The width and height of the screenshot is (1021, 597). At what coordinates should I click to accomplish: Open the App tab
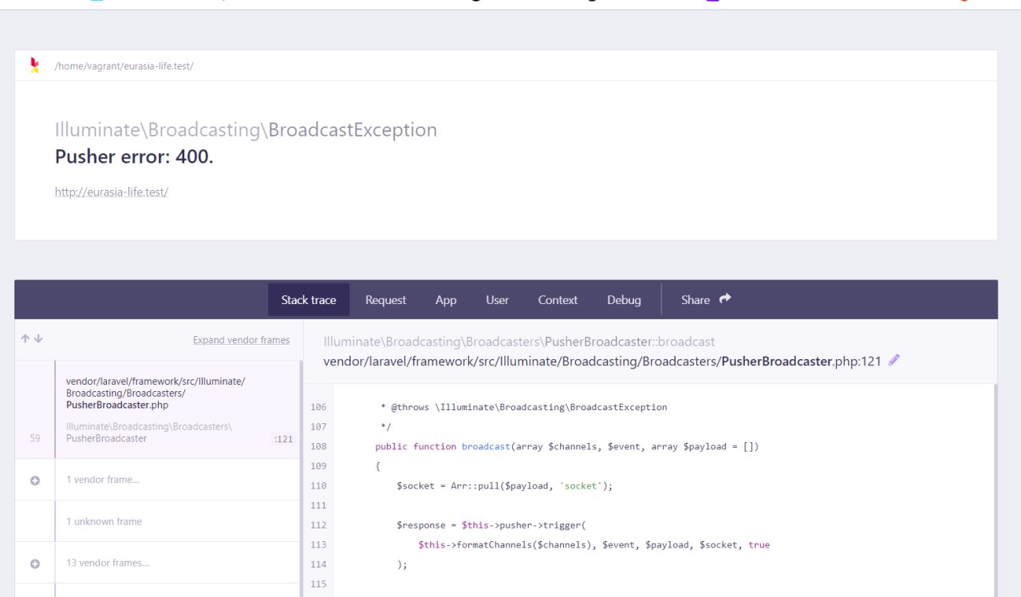pyautogui.click(x=446, y=300)
